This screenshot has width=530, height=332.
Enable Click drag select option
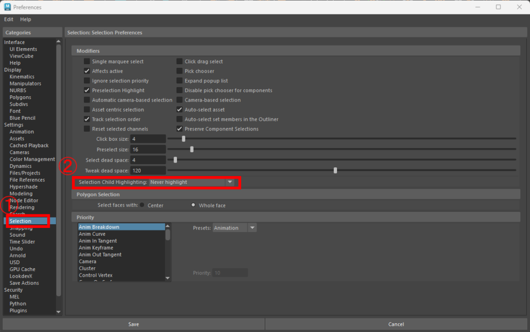pos(180,62)
